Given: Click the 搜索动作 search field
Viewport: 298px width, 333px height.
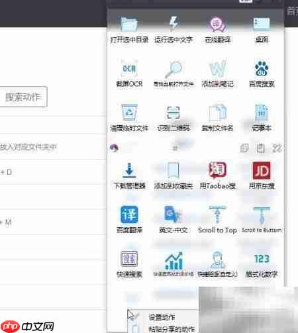Looking at the screenshot, I should pyautogui.click(x=23, y=97).
